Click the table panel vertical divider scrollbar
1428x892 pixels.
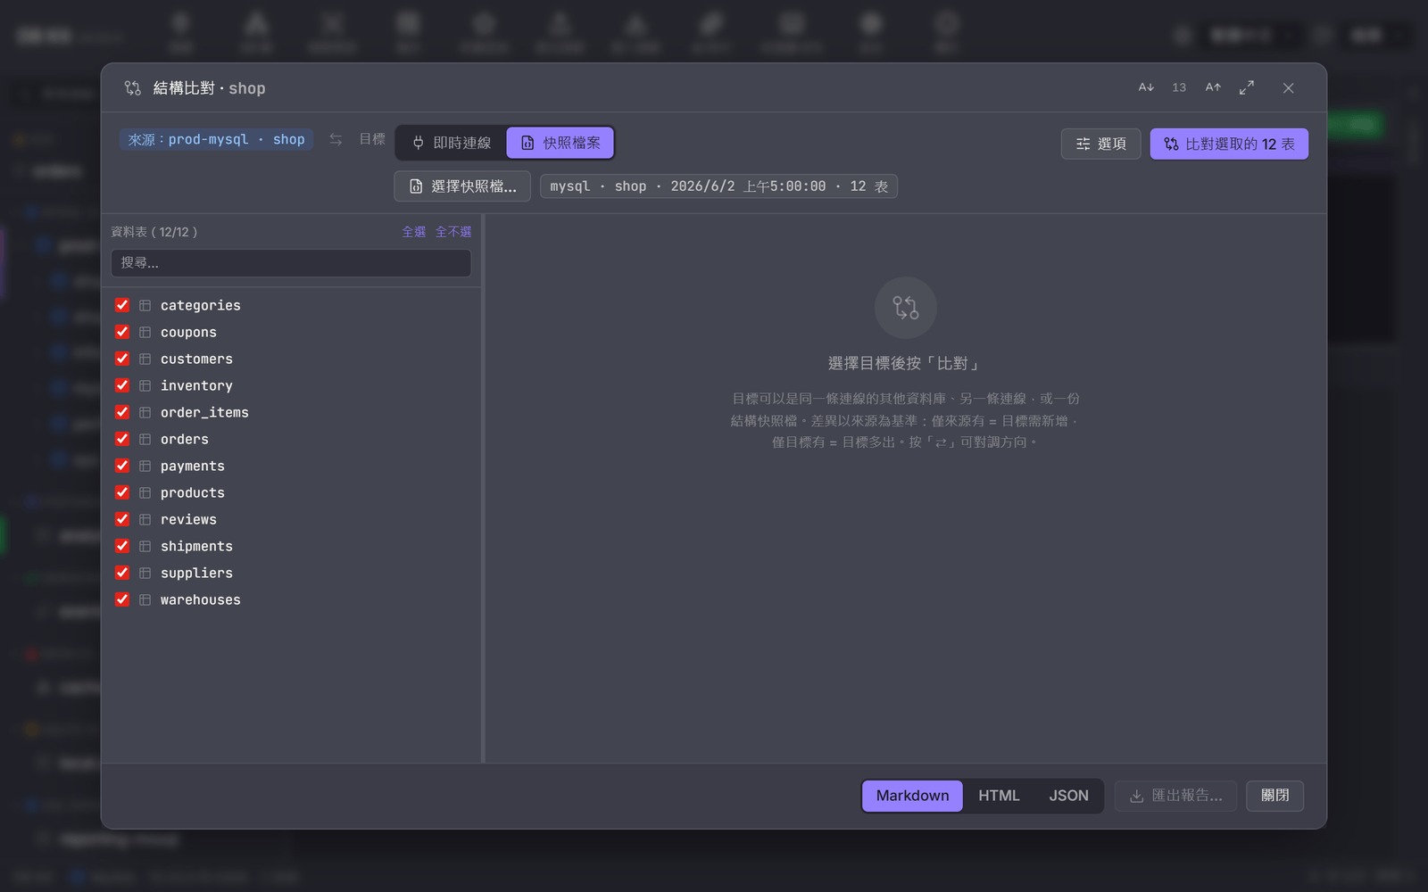tap(483, 488)
